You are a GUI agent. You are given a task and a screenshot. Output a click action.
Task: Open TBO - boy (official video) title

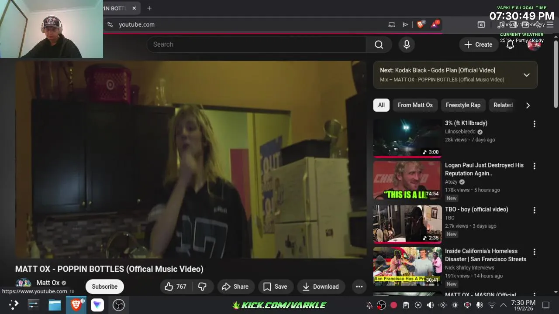476,209
